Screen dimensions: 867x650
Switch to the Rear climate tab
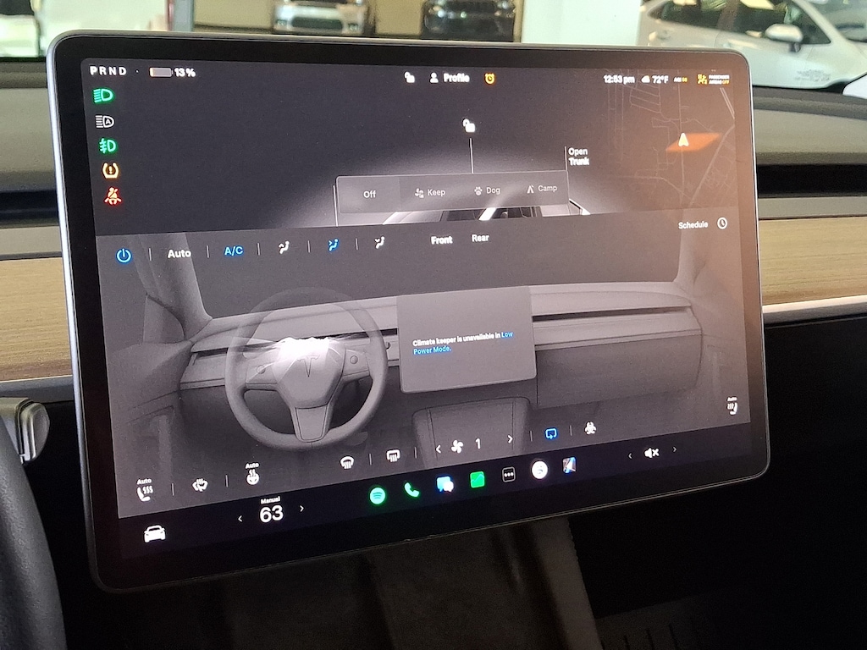(480, 238)
